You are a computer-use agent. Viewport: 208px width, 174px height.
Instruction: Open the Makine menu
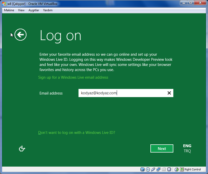pos(9,10)
